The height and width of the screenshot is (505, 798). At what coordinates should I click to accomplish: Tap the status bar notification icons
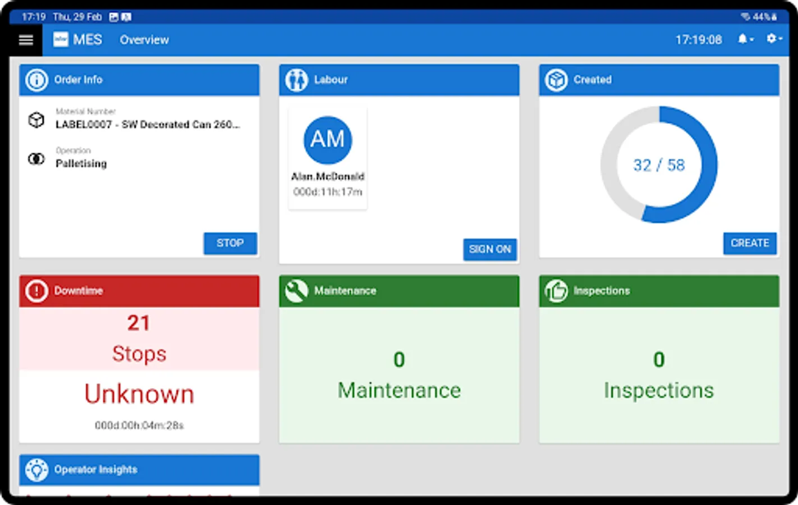tap(120, 17)
